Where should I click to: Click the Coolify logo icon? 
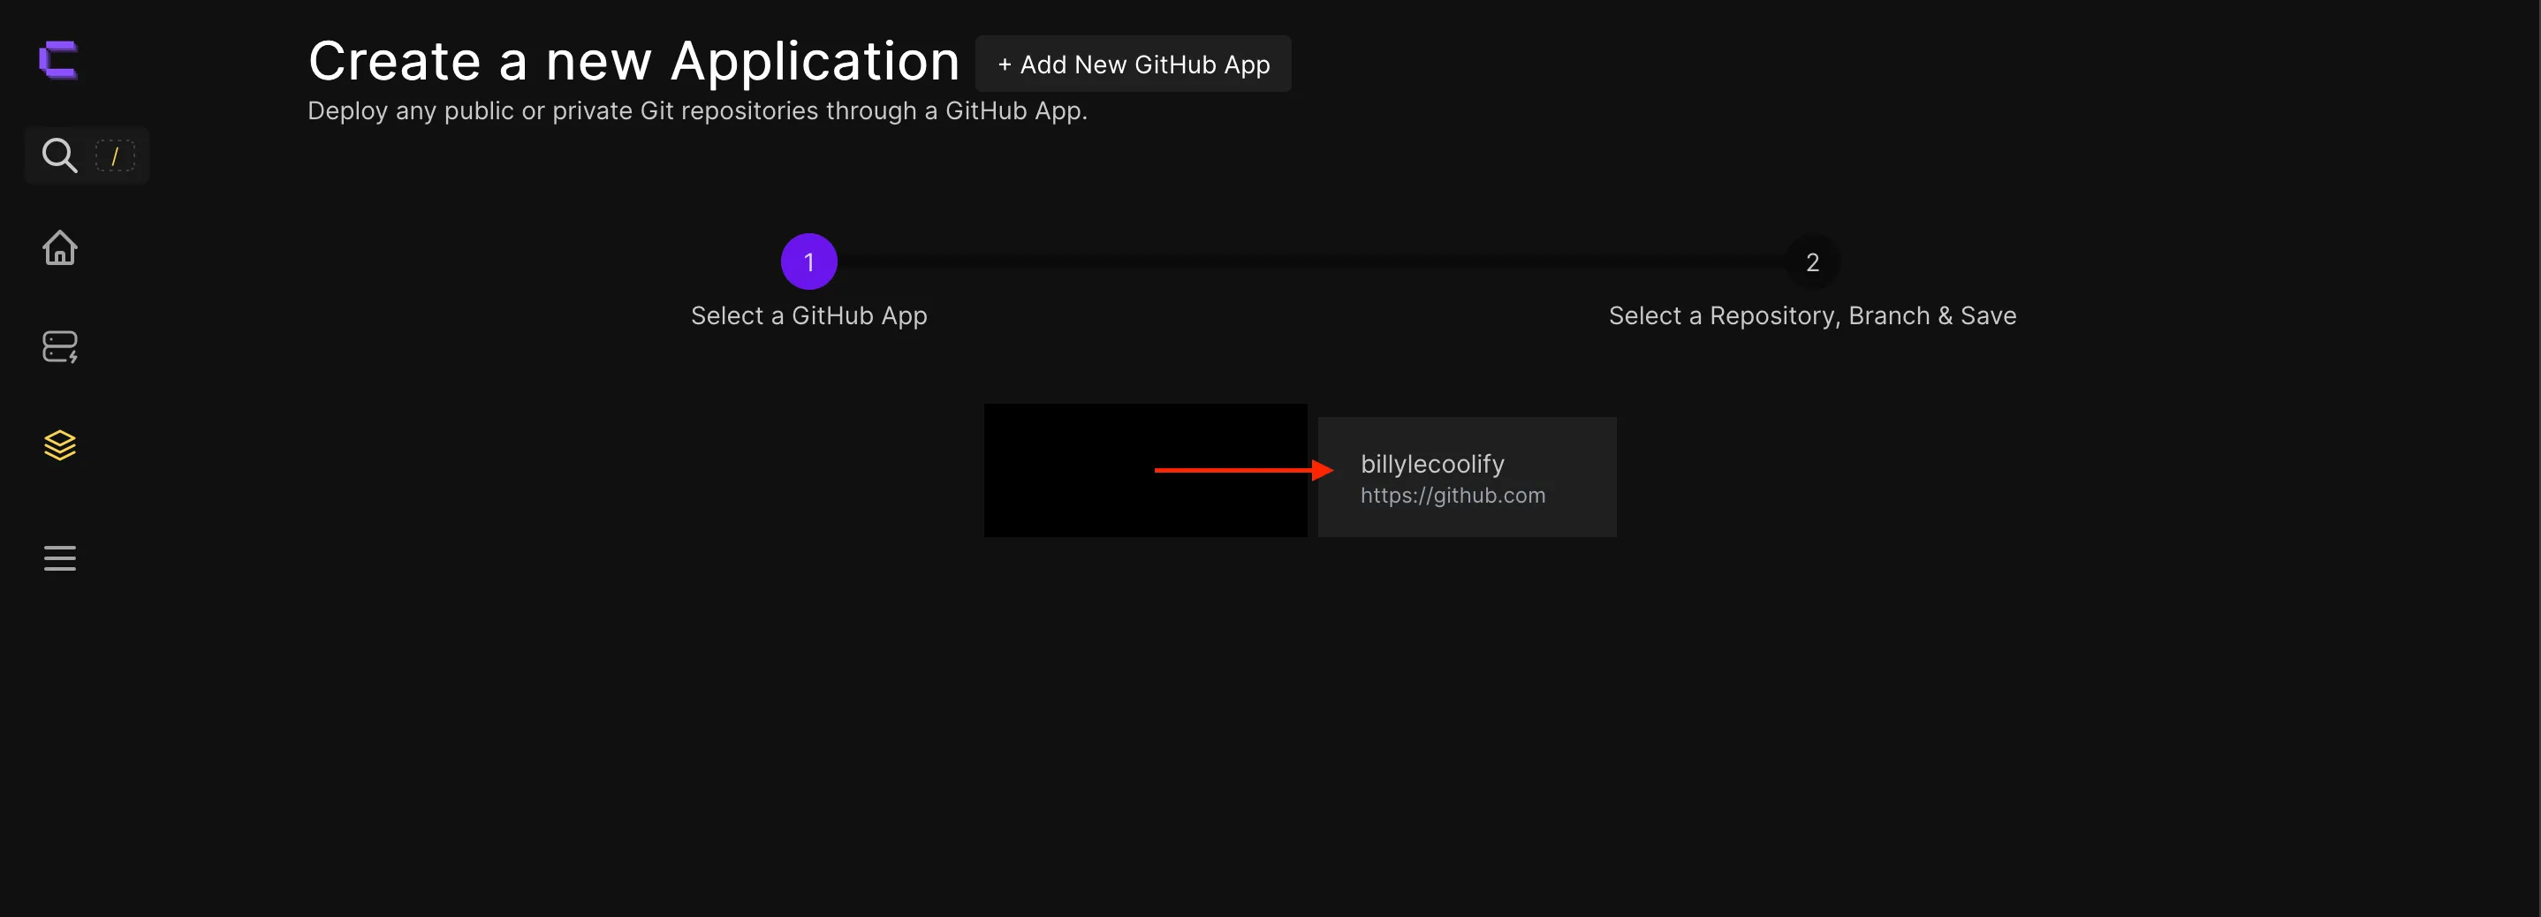click(x=58, y=60)
